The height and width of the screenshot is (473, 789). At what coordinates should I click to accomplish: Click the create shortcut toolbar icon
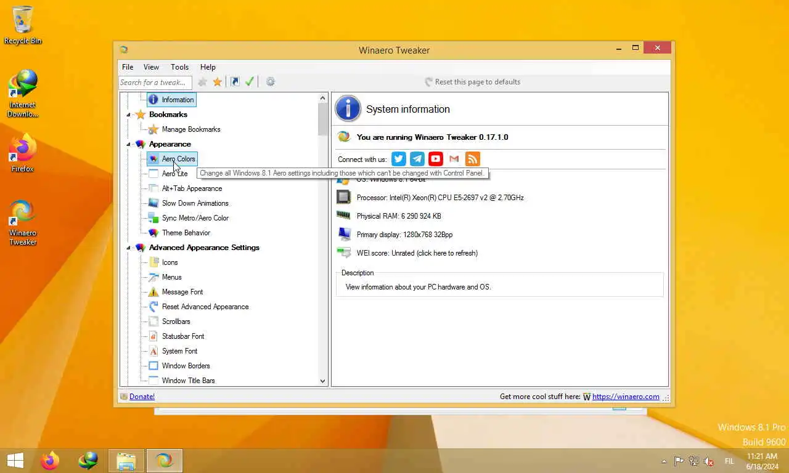click(235, 82)
